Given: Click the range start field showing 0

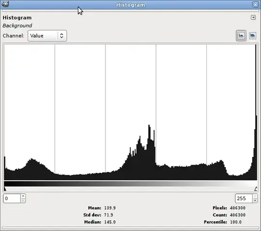Looking at the screenshot, I should coord(12,198).
